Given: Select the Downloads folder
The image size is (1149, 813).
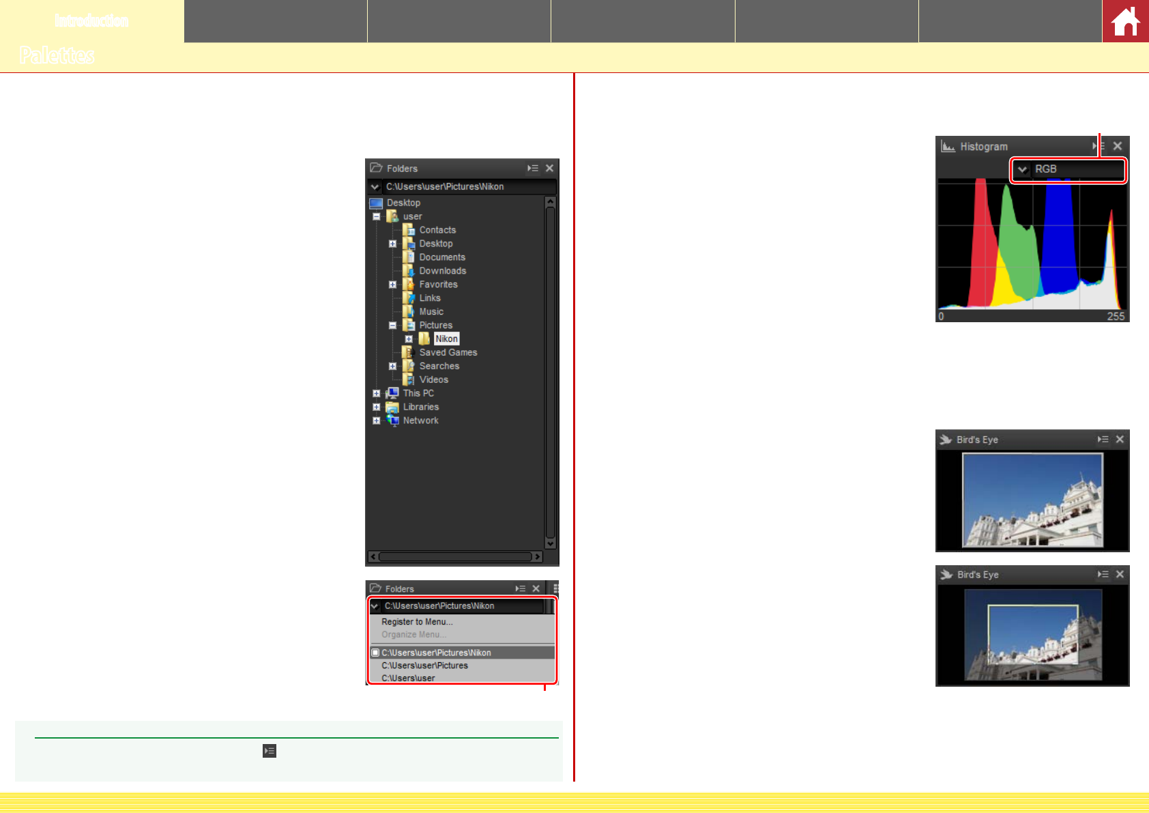Looking at the screenshot, I should (x=443, y=271).
